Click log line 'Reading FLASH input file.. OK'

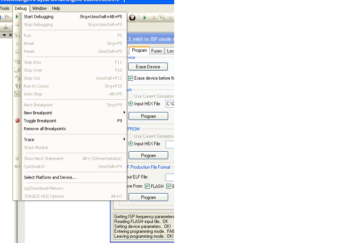[141, 221]
